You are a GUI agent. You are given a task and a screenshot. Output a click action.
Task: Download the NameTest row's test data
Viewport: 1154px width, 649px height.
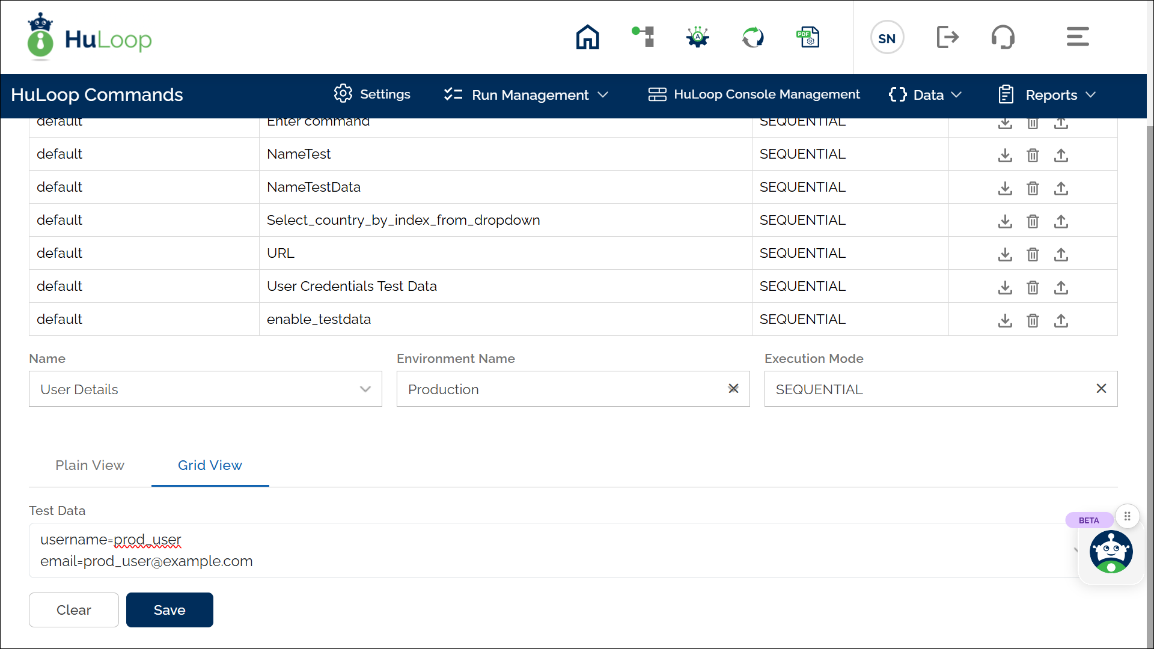pos(1005,155)
